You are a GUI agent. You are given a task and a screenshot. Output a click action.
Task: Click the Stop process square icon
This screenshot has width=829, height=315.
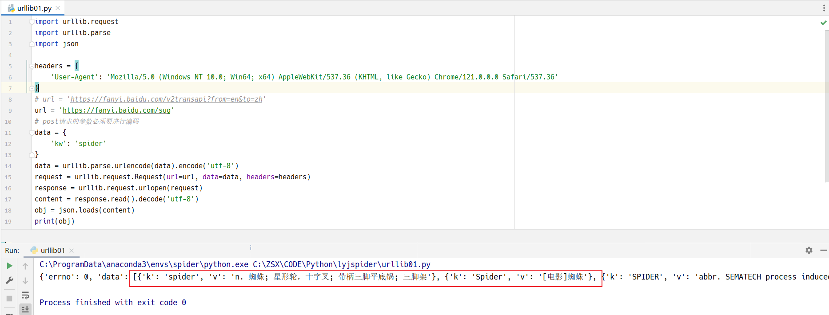9,298
